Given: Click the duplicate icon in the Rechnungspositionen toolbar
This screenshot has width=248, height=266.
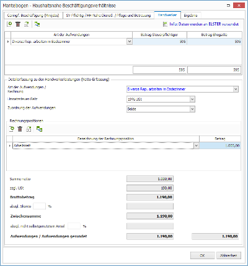Looking at the screenshot, I should 29,129.
